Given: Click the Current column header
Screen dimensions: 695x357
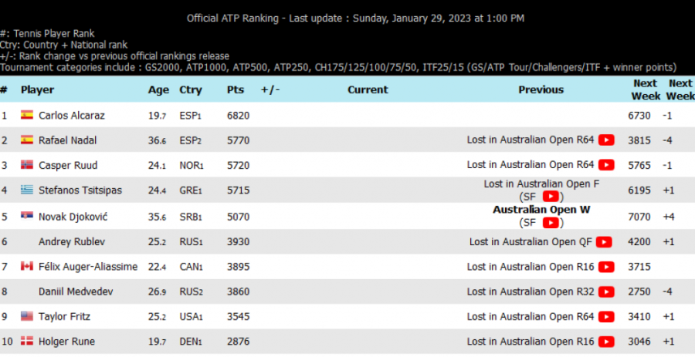Looking at the screenshot, I should click(x=368, y=89).
